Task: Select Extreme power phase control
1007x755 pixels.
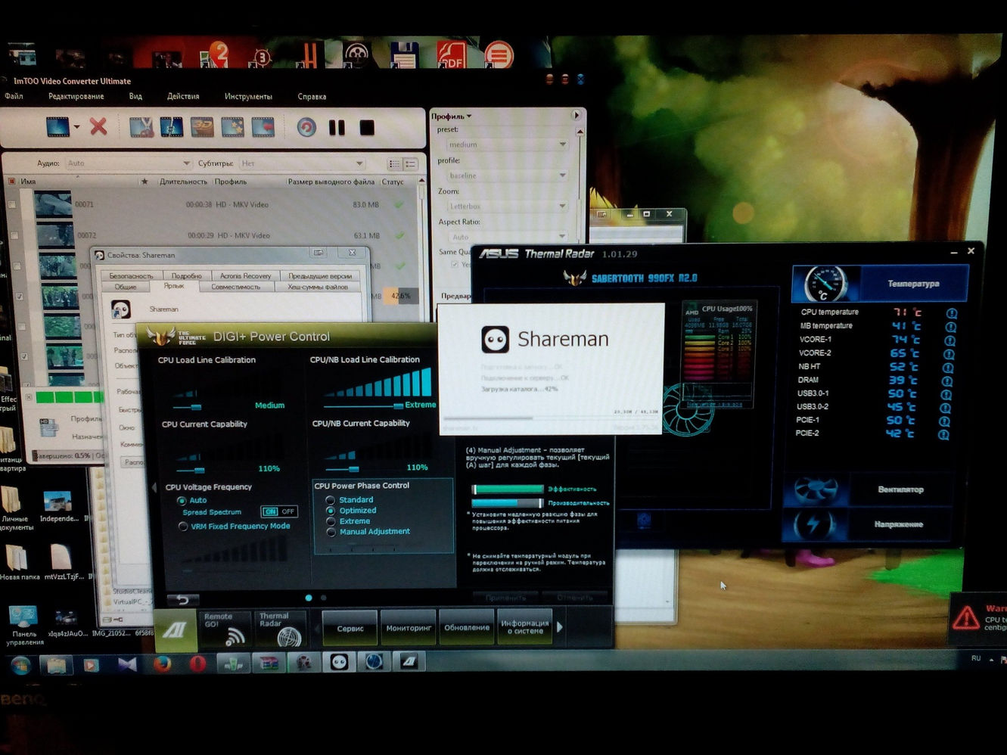Action: [330, 521]
